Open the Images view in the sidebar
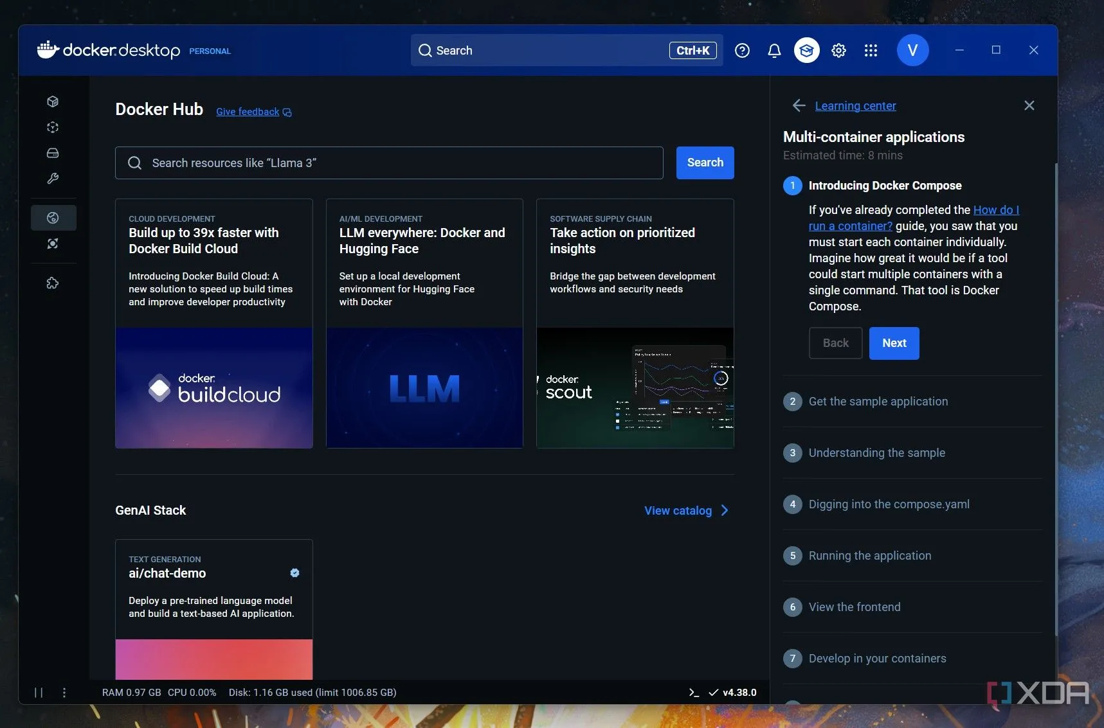The height and width of the screenshot is (728, 1104). (53, 127)
